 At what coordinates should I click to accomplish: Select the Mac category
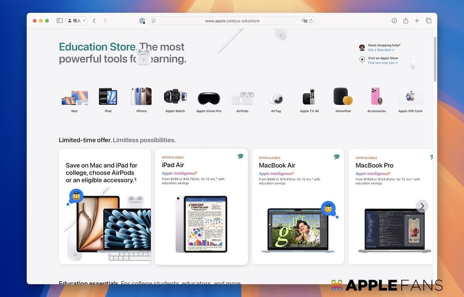75,100
